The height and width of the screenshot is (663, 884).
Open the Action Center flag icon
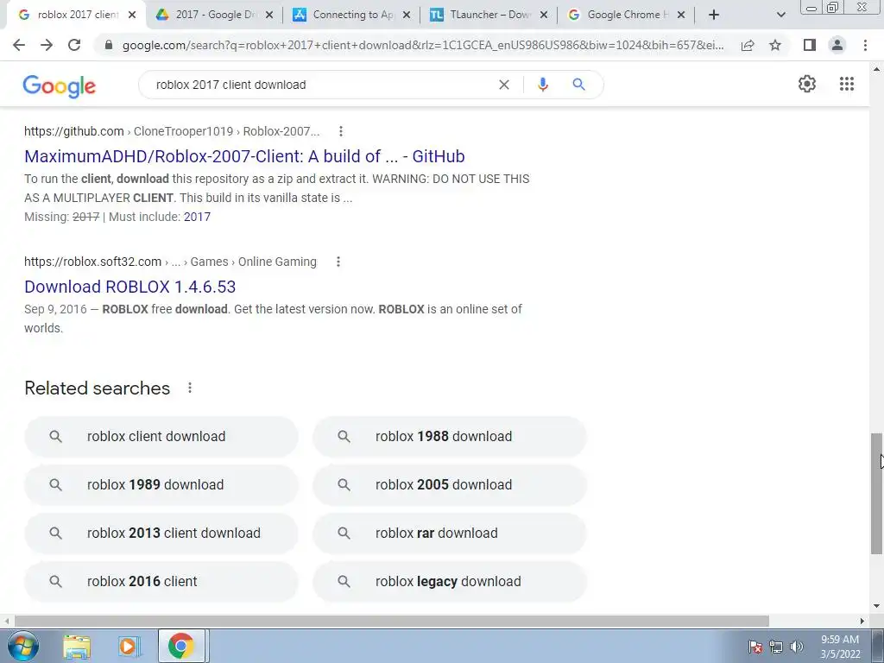pos(755,647)
